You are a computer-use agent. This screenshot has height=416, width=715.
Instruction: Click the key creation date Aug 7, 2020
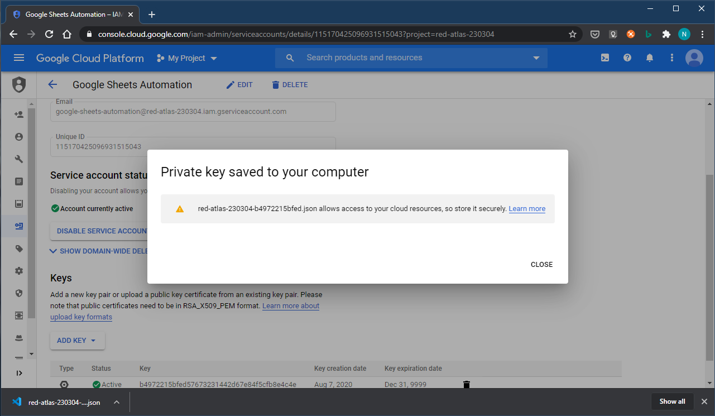pyautogui.click(x=332, y=384)
